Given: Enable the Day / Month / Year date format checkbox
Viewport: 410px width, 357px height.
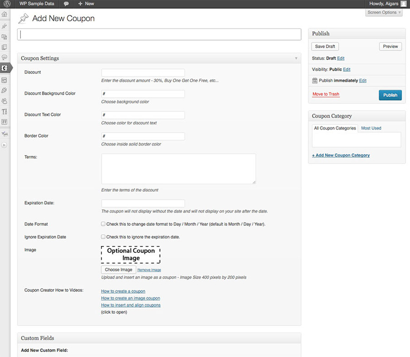Looking at the screenshot, I should [103, 224].
